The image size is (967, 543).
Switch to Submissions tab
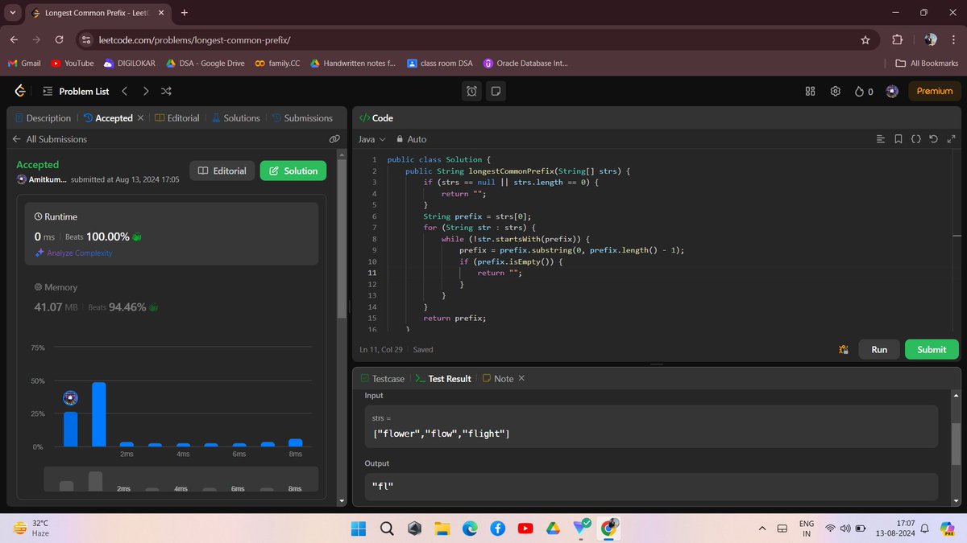tap(302, 117)
